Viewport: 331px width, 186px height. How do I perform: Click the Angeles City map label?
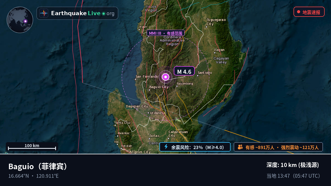[140, 152]
